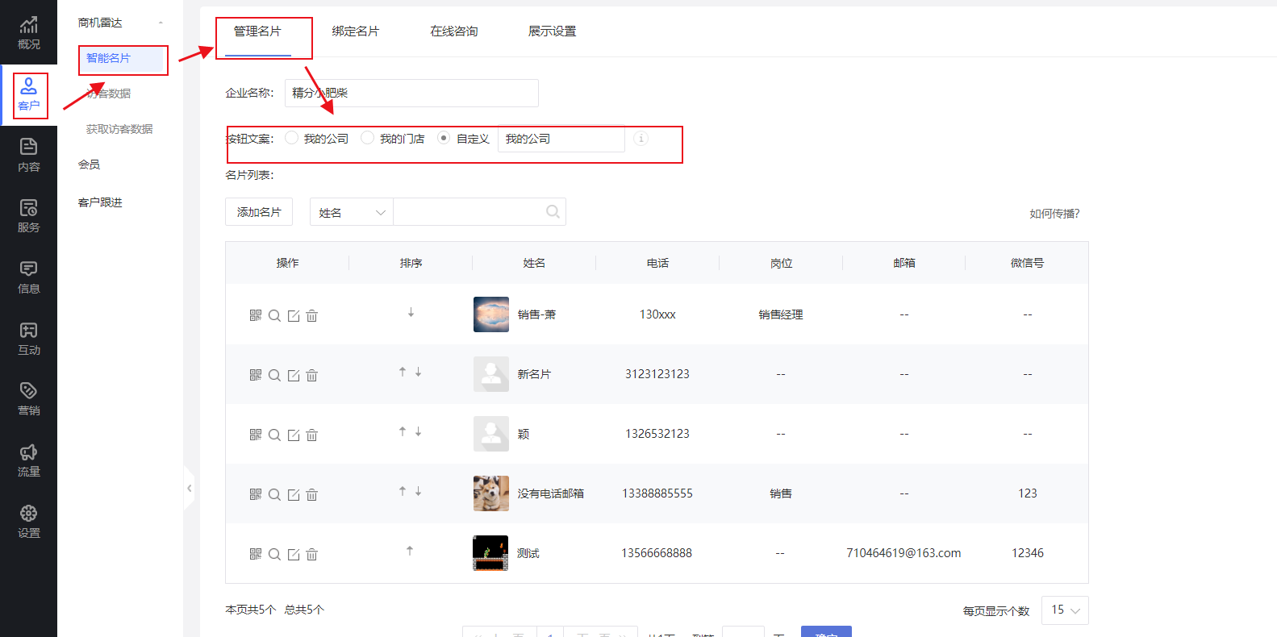Move 颖 row up
1277x637 pixels.
[x=403, y=431]
